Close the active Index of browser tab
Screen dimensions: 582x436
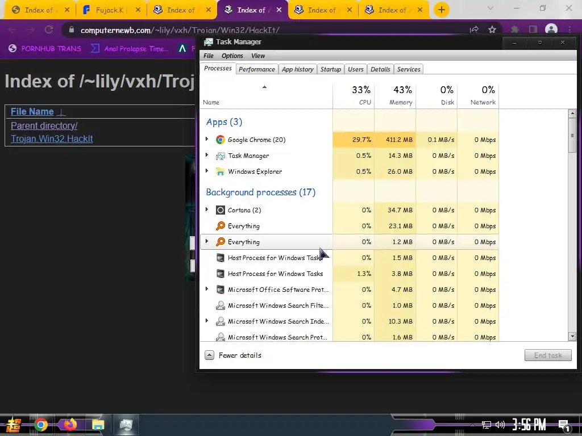(x=279, y=10)
